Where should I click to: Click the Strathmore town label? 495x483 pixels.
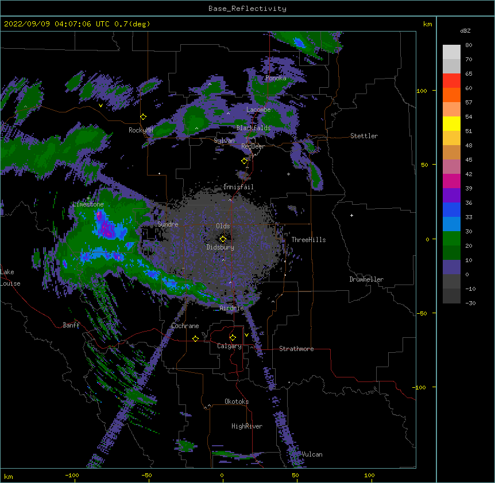296,349
